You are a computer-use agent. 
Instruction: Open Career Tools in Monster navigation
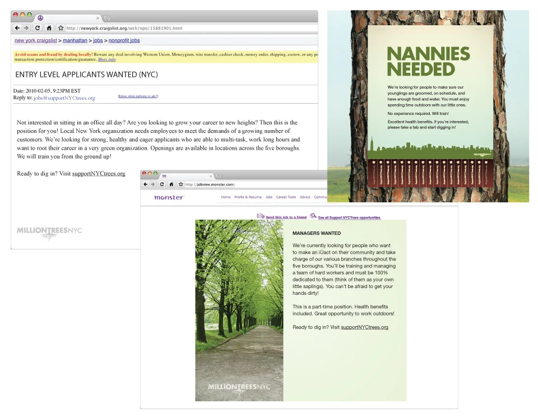286,197
